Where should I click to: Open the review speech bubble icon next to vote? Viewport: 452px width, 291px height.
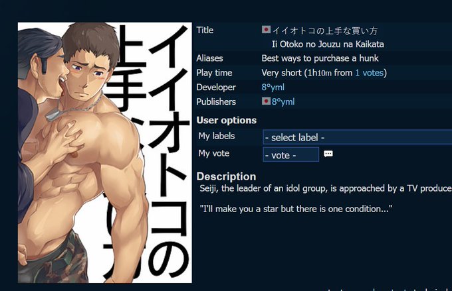click(x=328, y=154)
